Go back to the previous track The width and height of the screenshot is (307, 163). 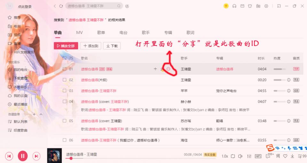[9, 156]
